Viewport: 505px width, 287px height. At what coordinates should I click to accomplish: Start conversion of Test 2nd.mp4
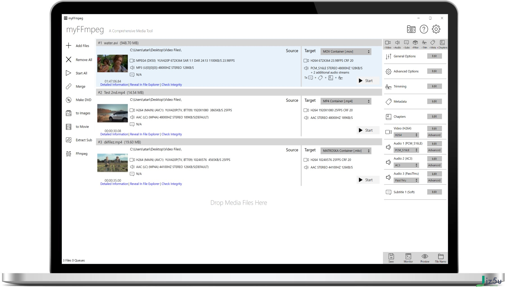click(x=368, y=130)
